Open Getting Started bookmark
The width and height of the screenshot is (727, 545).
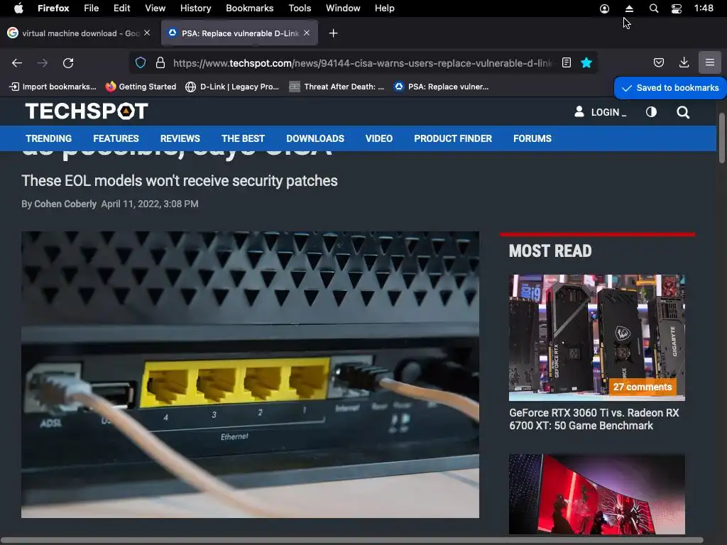141,87
